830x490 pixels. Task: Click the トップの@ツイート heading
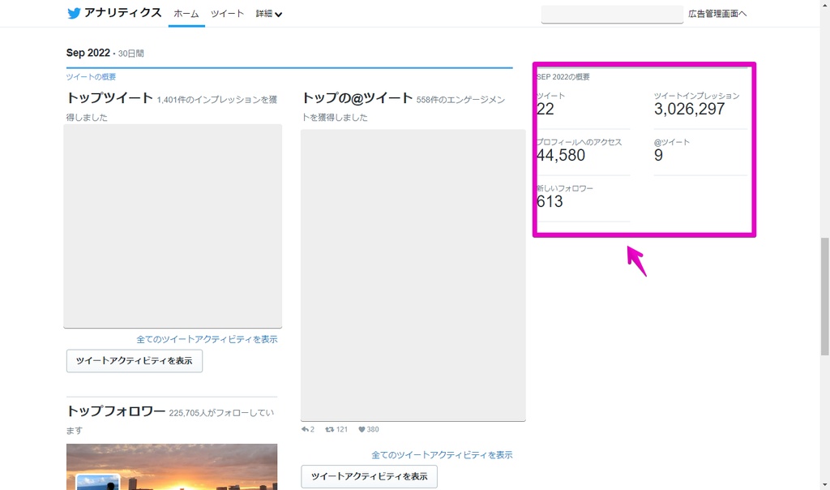coord(357,98)
